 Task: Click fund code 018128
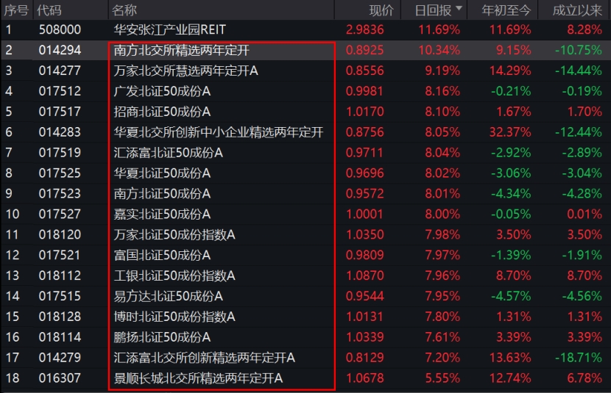coord(60,317)
